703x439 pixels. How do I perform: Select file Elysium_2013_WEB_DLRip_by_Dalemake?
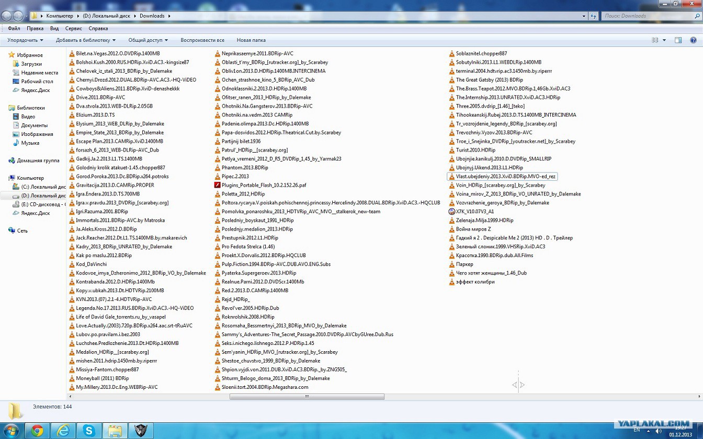[x=120, y=124]
